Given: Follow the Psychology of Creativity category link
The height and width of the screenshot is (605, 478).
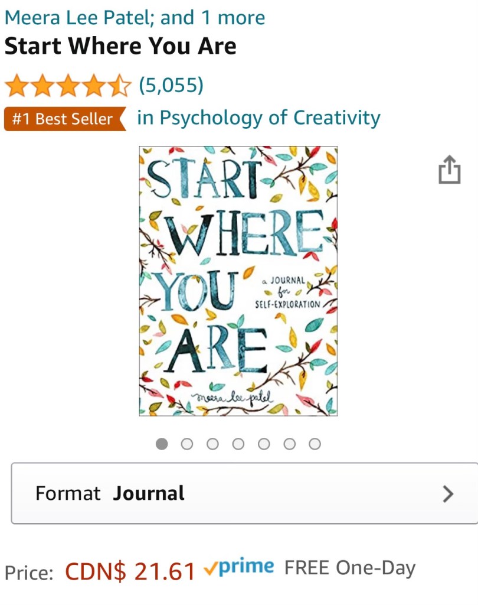Looking at the screenshot, I should coord(258,118).
